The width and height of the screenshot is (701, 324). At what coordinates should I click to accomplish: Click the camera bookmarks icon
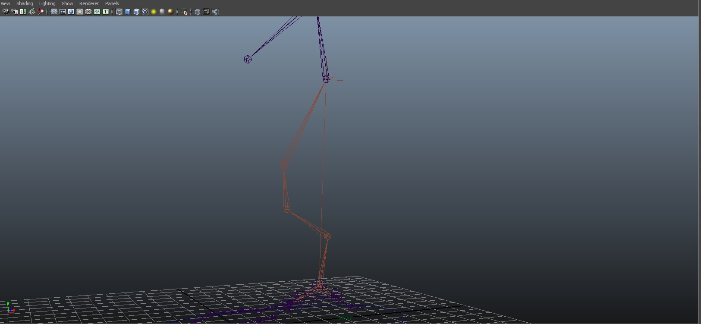click(x=23, y=12)
